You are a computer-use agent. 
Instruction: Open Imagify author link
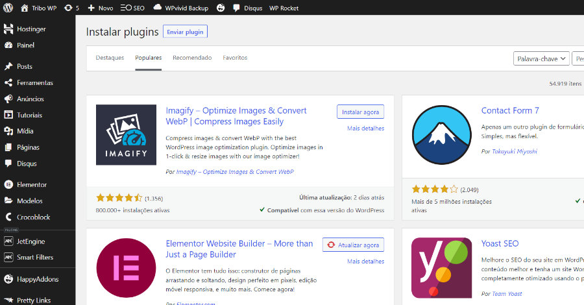[x=235, y=172]
